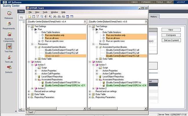Select the Test Plan module icon

pyautogui.click(x=9, y=46)
